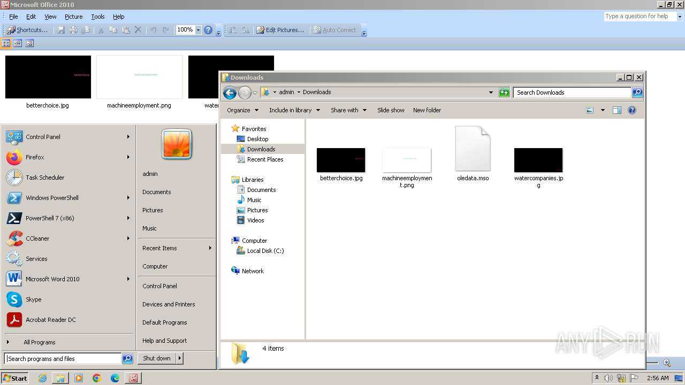Click the New folder button

(427, 110)
